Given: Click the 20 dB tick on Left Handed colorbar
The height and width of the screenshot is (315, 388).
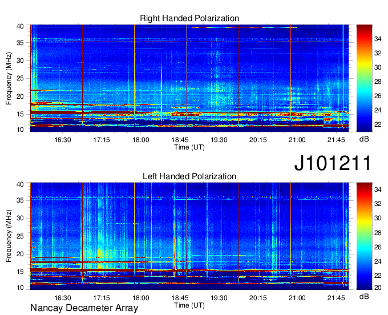Looking at the screenshot, I should 378,287.
